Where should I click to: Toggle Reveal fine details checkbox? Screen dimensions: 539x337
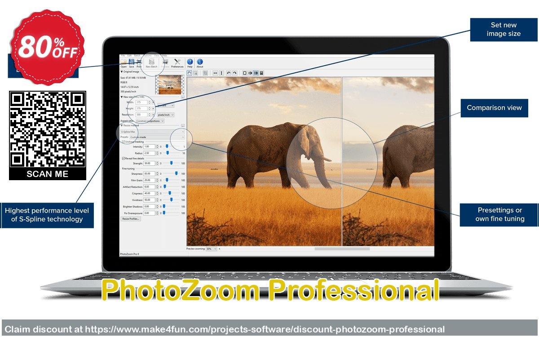(x=124, y=159)
